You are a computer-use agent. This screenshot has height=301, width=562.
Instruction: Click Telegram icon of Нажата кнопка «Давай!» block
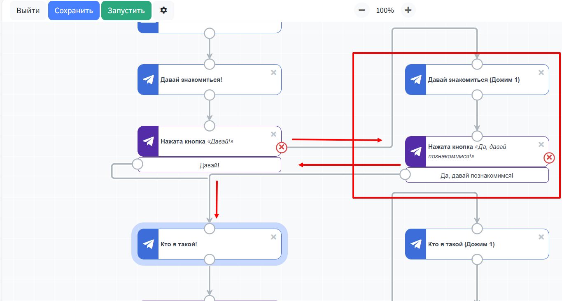click(148, 141)
